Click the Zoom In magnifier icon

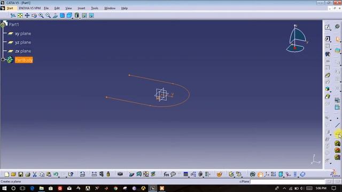(x=41, y=15)
